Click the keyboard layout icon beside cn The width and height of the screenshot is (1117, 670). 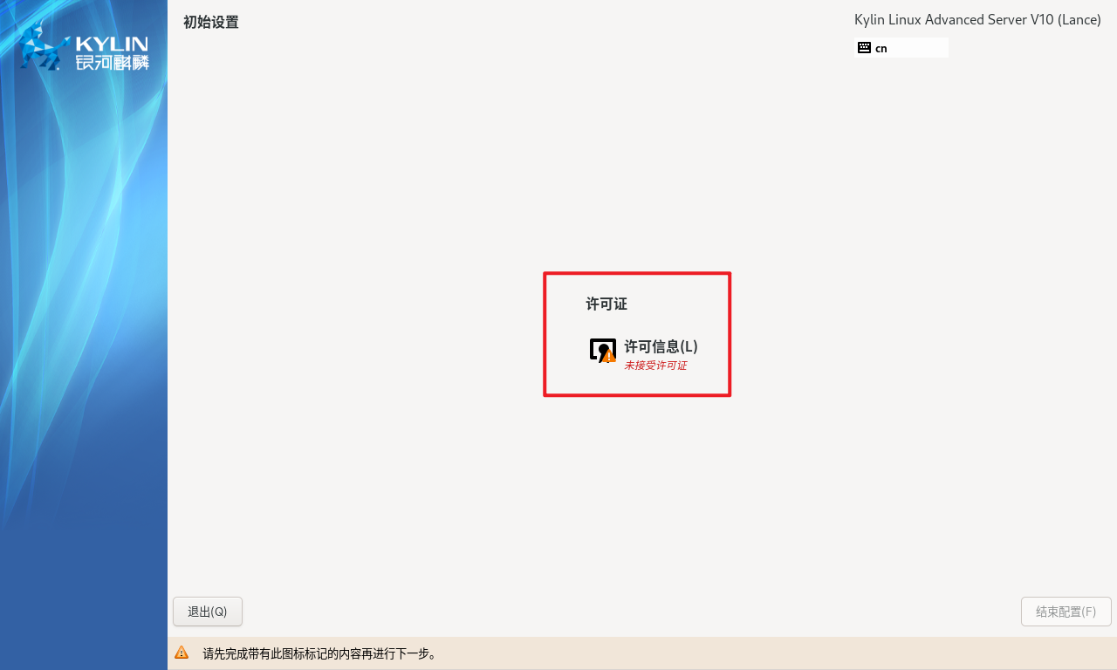[x=865, y=47]
